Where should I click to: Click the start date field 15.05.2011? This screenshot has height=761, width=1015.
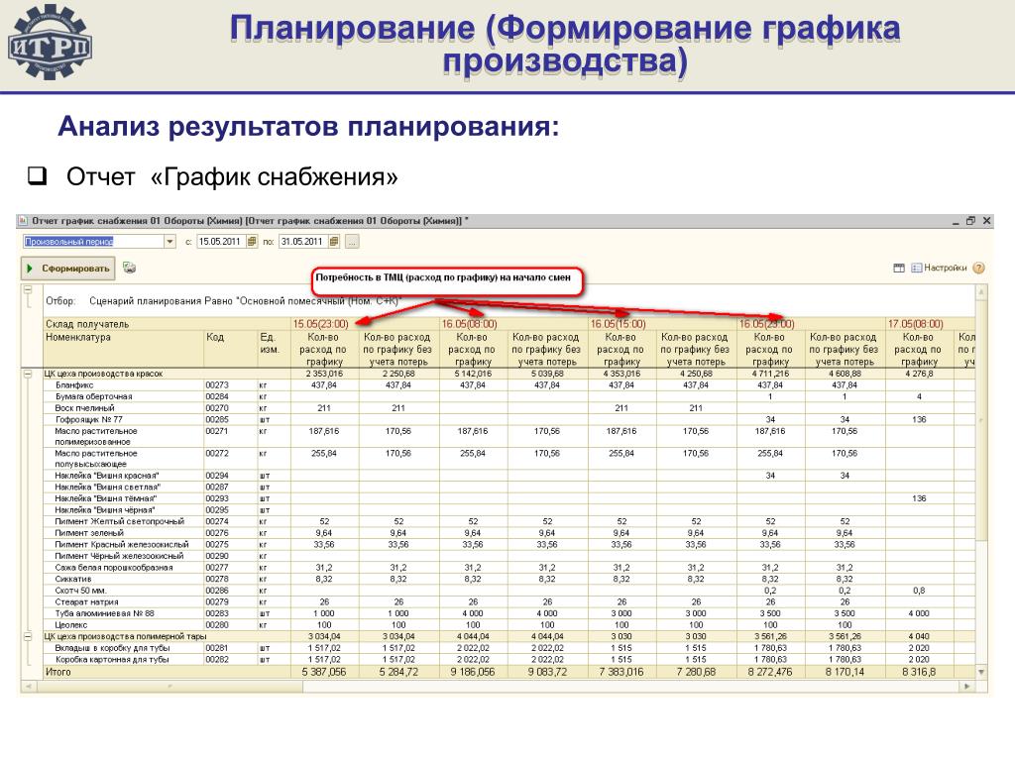point(220,242)
